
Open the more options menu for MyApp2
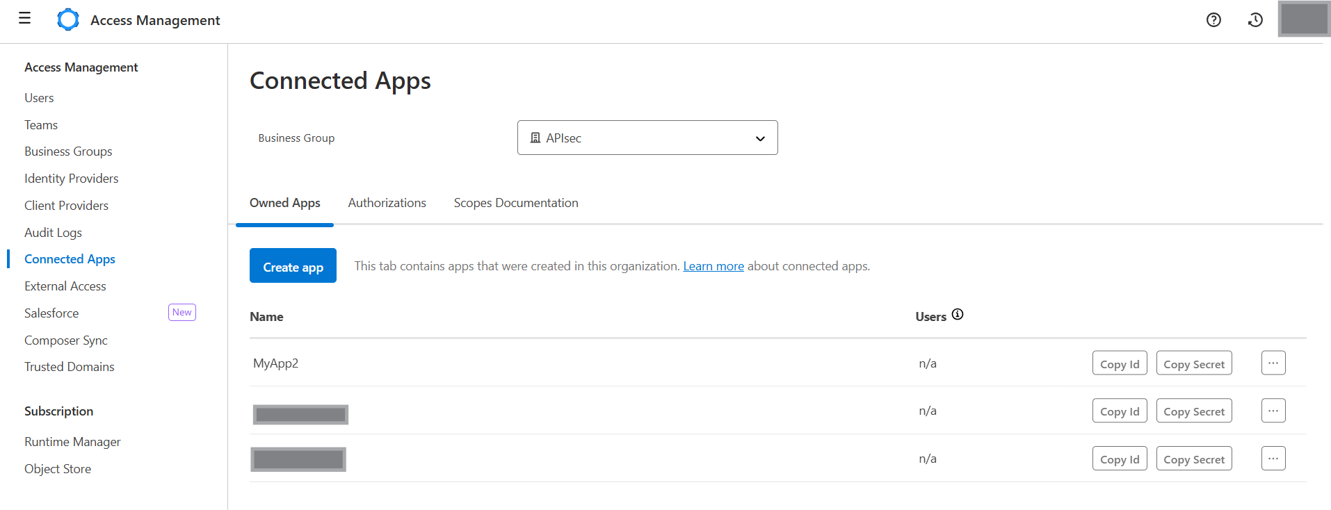tap(1273, 363)
